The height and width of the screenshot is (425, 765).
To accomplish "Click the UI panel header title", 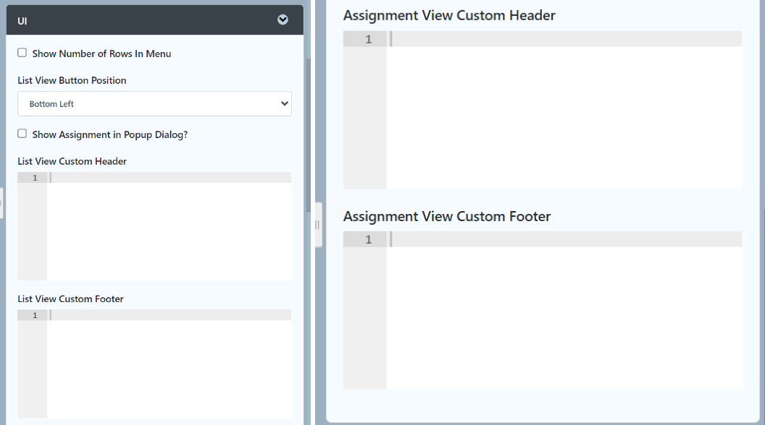I will pos(22,21).
